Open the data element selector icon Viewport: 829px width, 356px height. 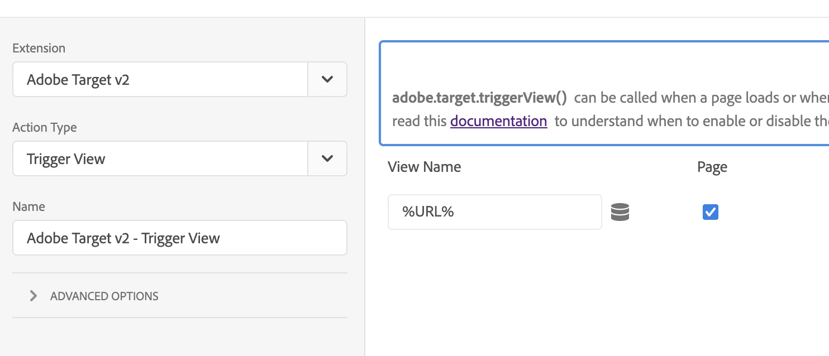pos(620,212)
